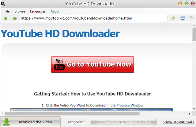
Task: Click Go to YouTube Now button
Action: 92,65
